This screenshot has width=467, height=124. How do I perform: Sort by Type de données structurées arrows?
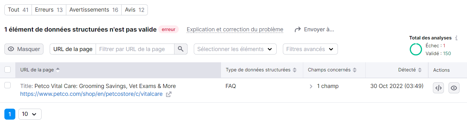[294, 70]
